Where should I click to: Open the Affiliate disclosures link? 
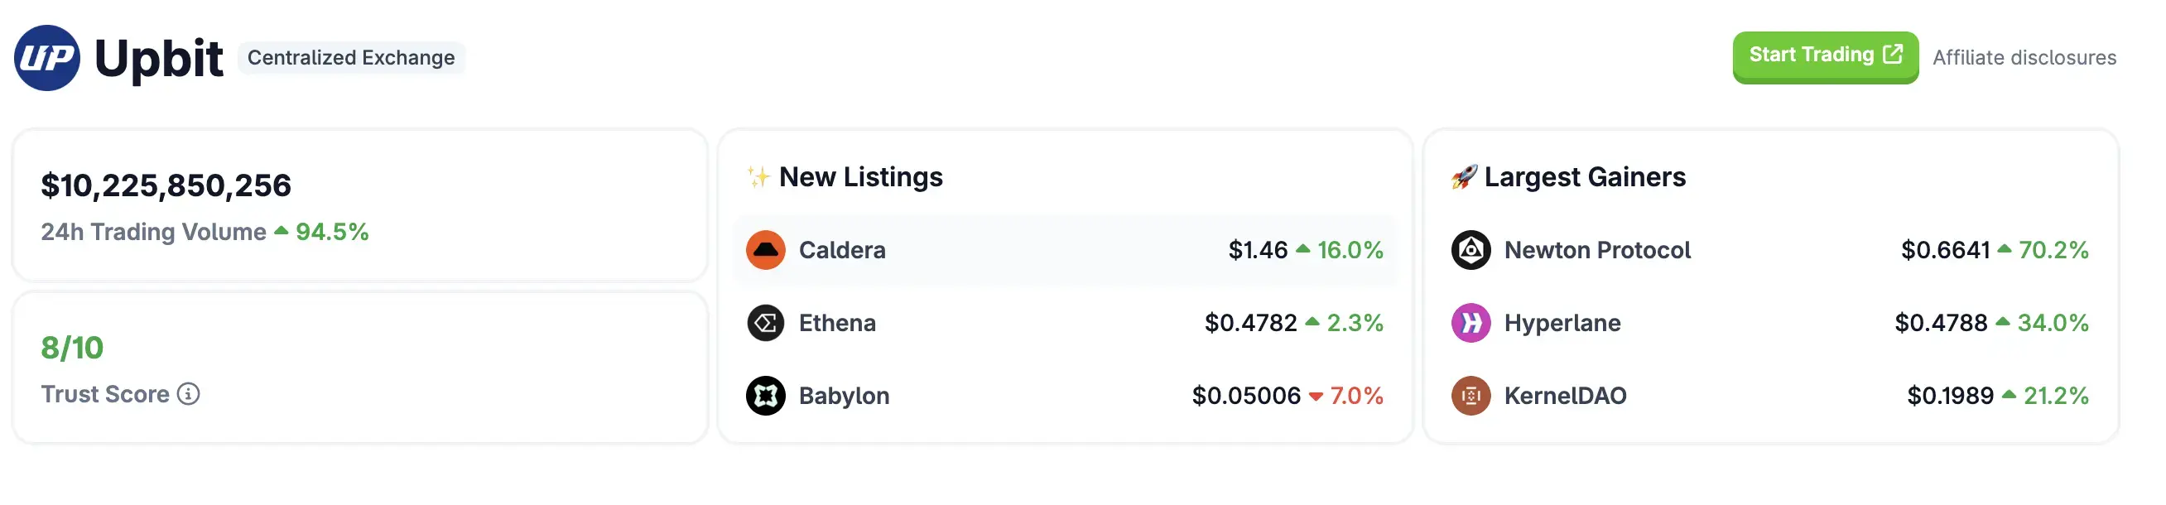point(2024,58)
